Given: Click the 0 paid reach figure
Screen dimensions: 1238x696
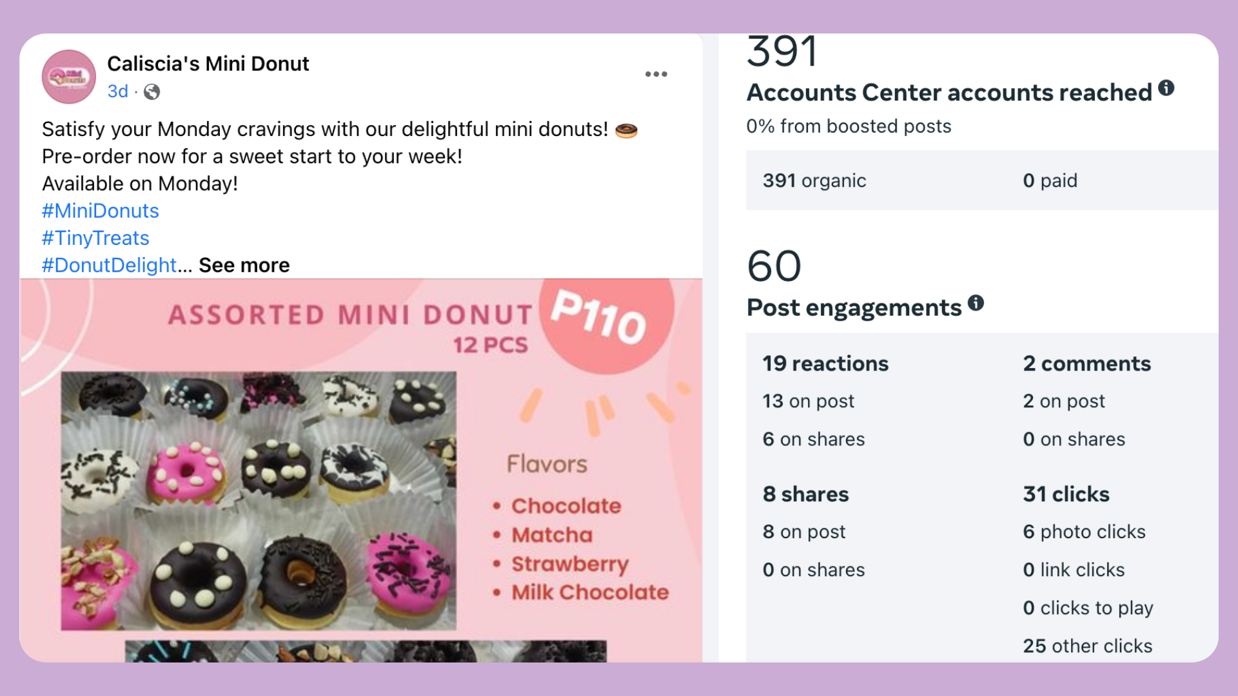Looking at the screenshot, I should 1050,180.
